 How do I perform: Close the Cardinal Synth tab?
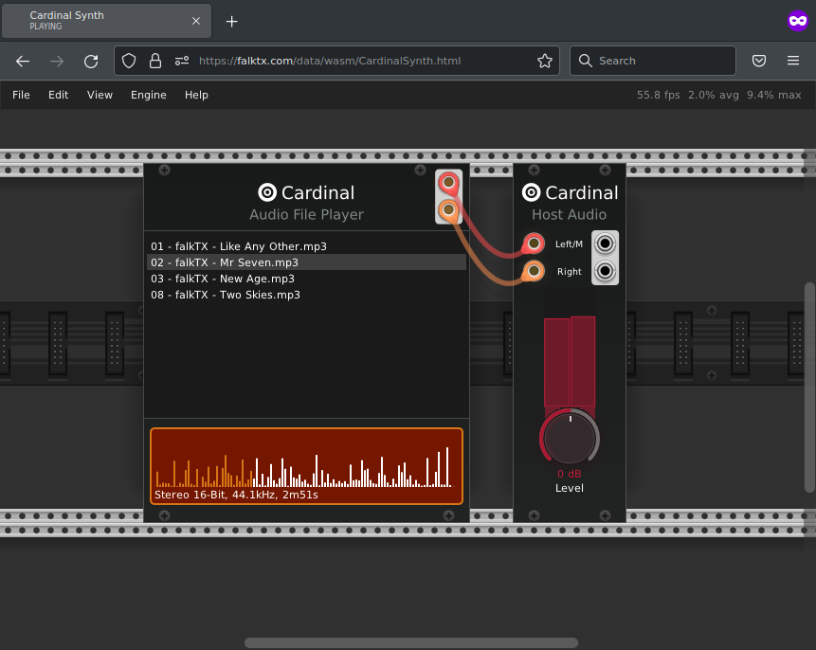point(195,21)
